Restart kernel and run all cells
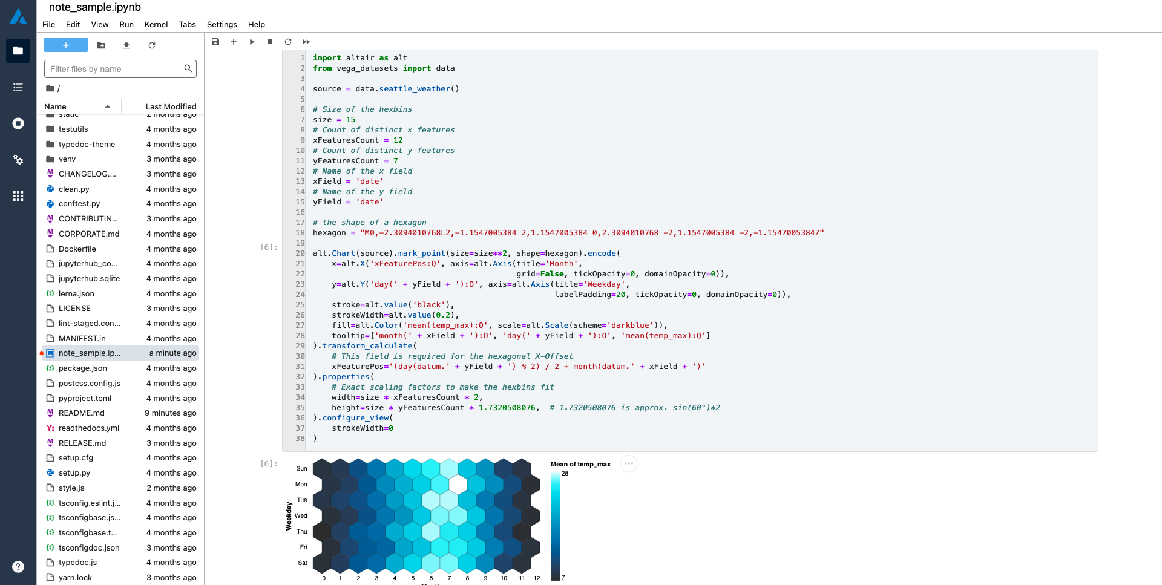Screen dimensions: 1162x585 click(306, 42)
